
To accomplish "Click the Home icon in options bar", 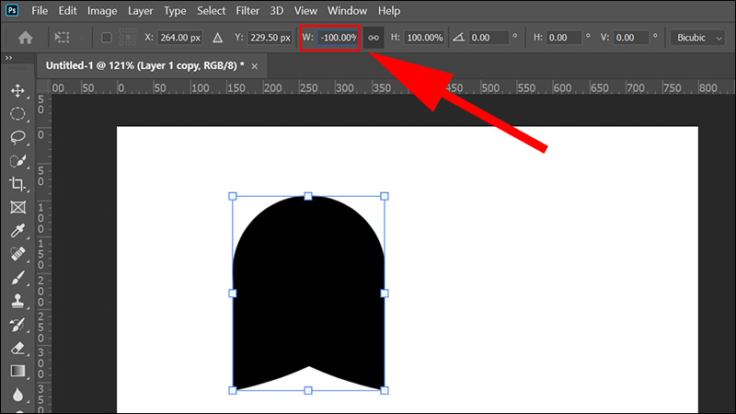I will (26, 38).
